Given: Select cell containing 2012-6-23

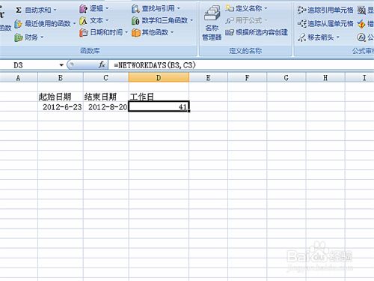Looking at the screenshot, I should pos(61,107).
